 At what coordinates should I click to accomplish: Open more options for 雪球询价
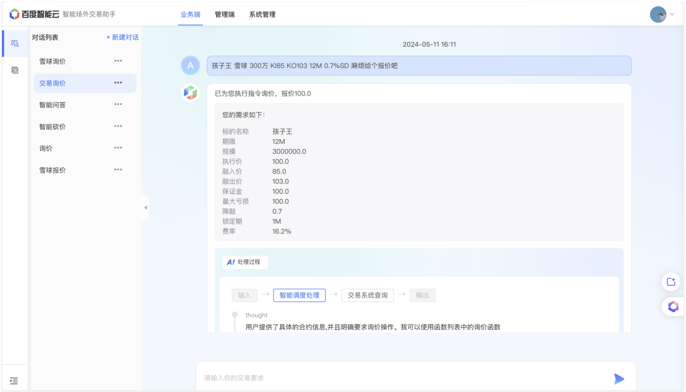click(x=118, y=61)
